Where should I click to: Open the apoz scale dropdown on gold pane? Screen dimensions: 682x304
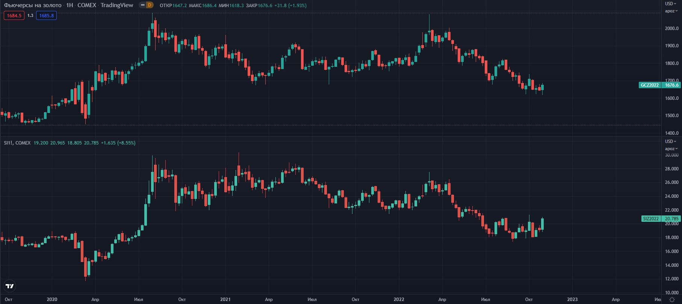point(671,11)
